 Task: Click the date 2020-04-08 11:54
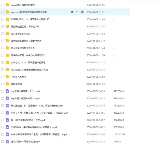click(96, 55)
